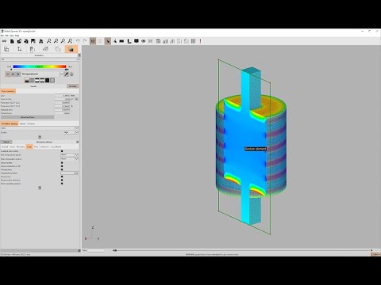381x285 pixels.
Task: Click the open folder icon in toolbar
Action: pyautogui.click(x=19, y=41)
